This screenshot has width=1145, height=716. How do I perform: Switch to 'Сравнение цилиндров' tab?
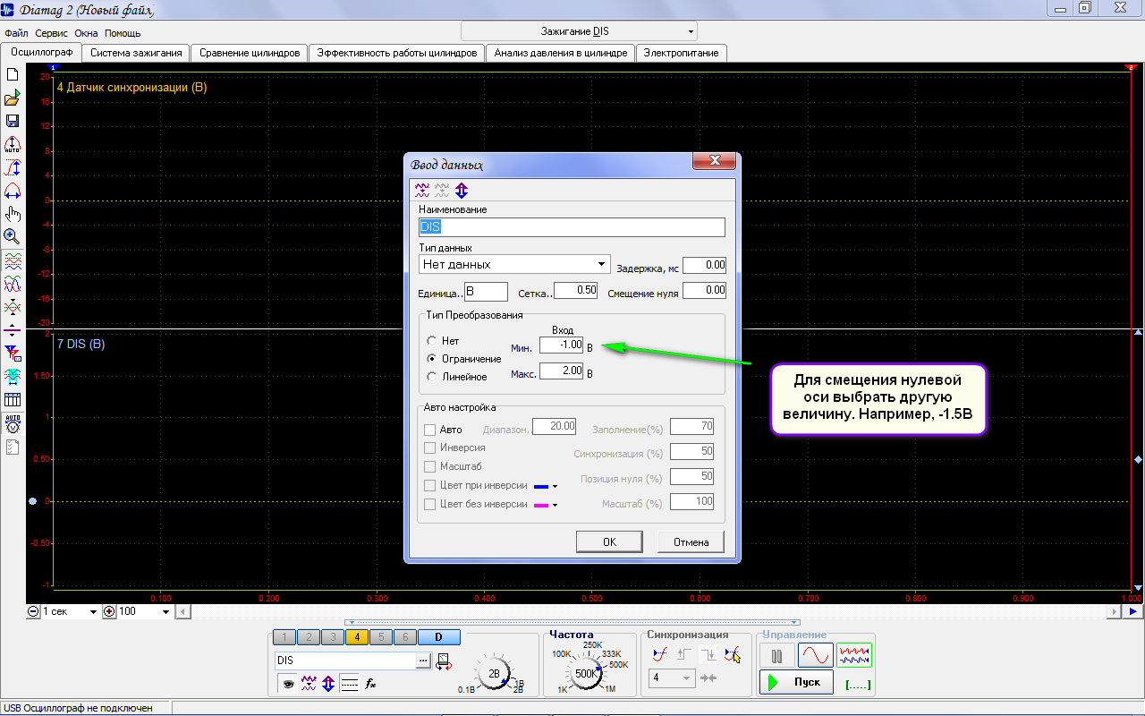250,53
